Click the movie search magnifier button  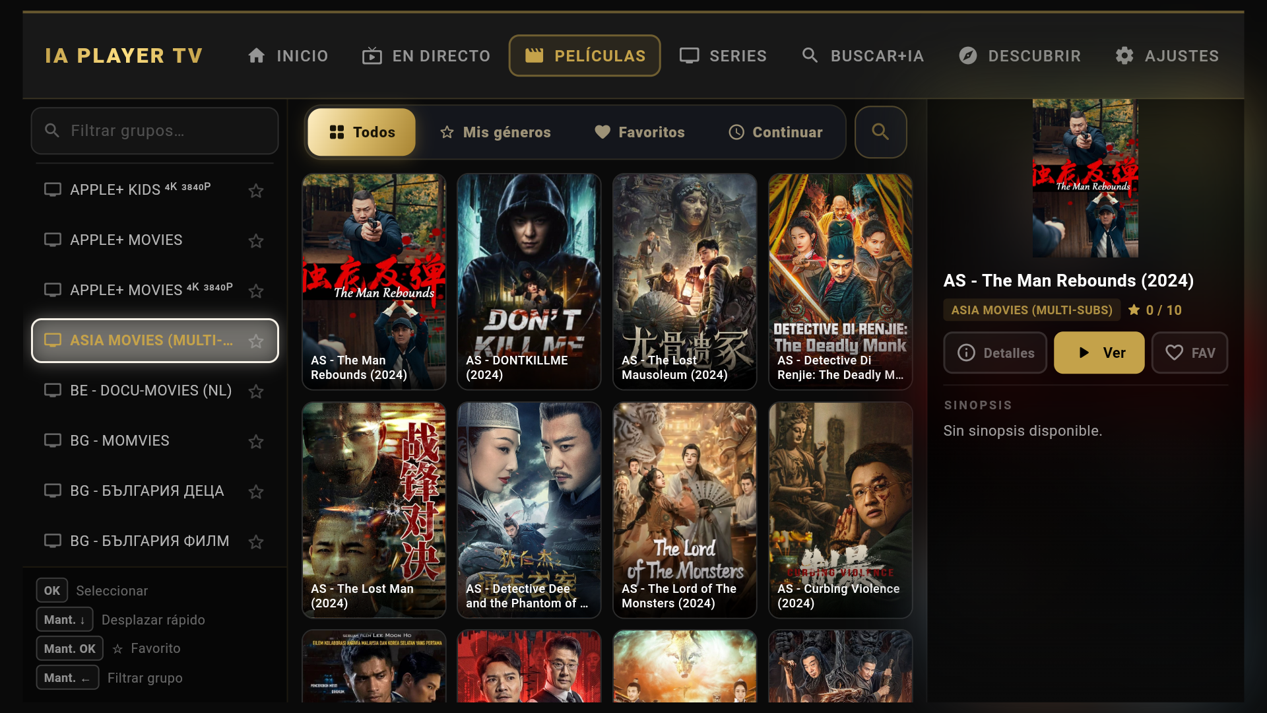pyautogui.click(x=880, y=132)
